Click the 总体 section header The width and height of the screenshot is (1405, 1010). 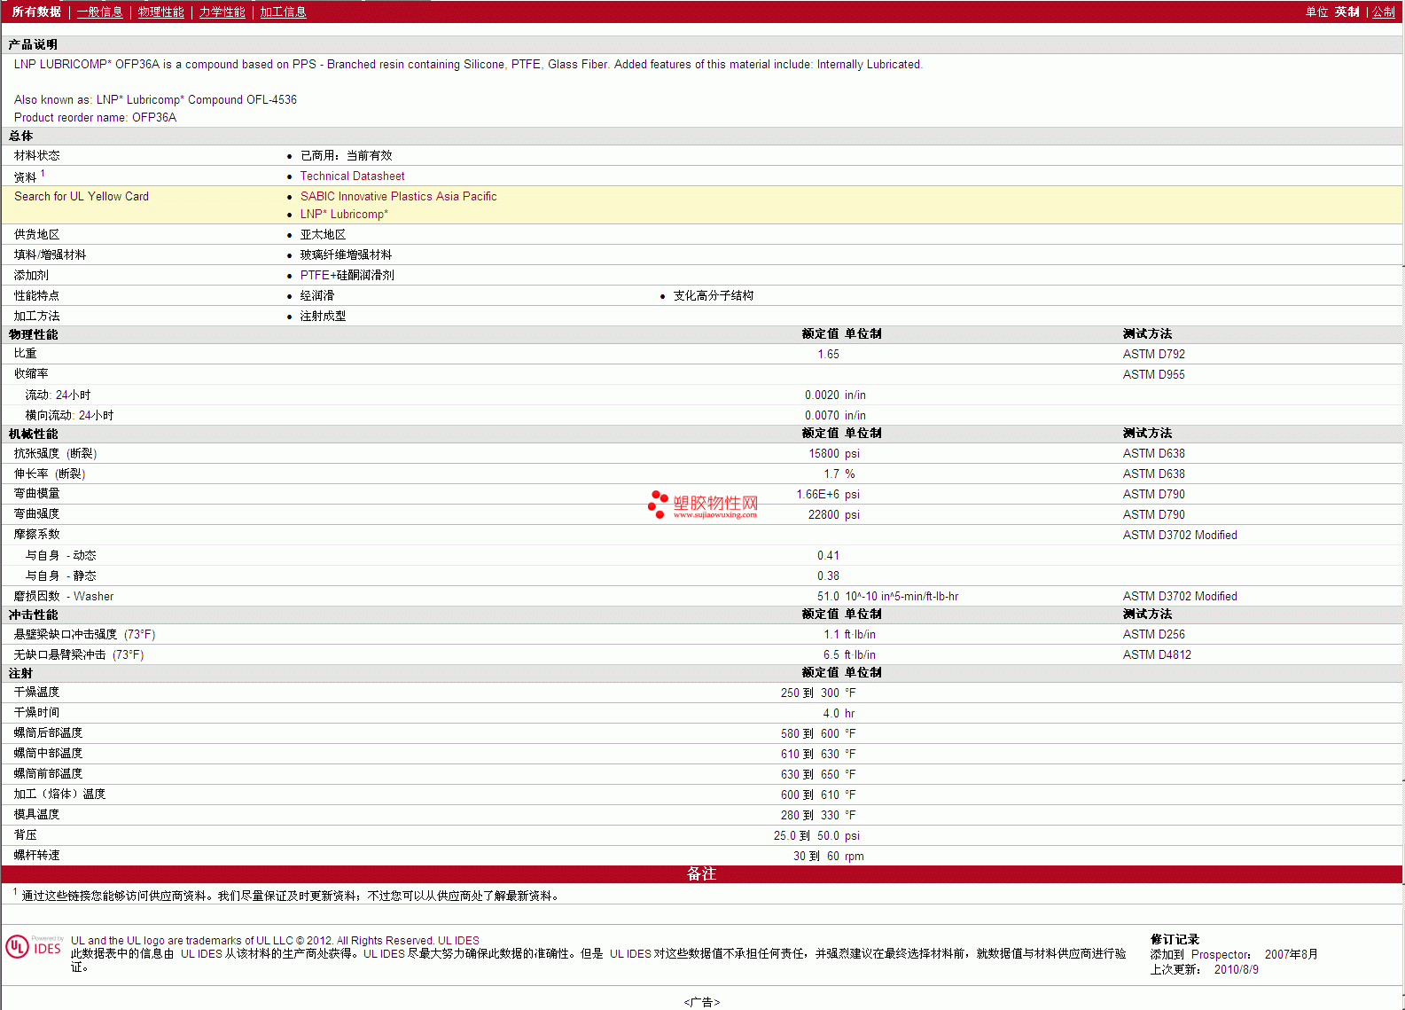(21, 136)
